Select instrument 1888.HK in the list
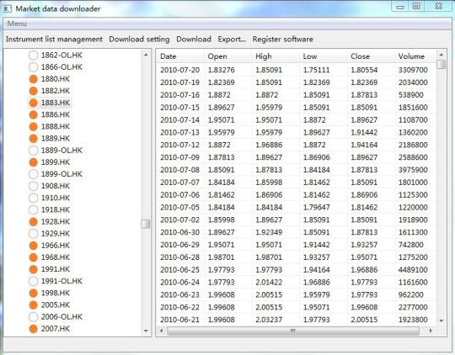 coord(56,126)
